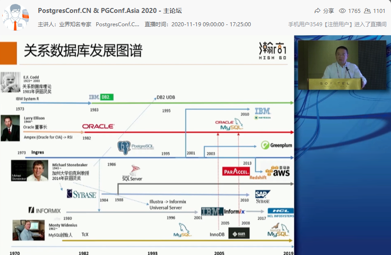Click the 关系数据库发展图谱 slide heading

(x=83, y=51)
